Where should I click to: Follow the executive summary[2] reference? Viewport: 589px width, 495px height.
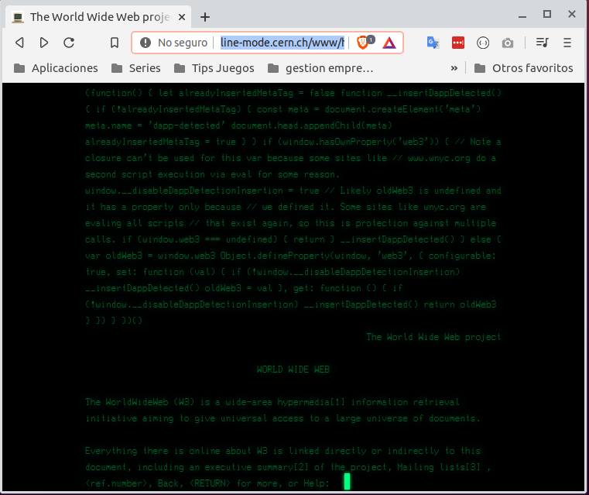coord(256,467)
